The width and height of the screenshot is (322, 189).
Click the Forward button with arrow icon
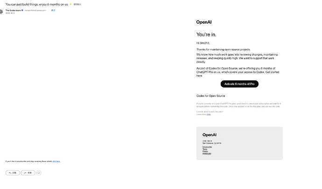point(28,173)
